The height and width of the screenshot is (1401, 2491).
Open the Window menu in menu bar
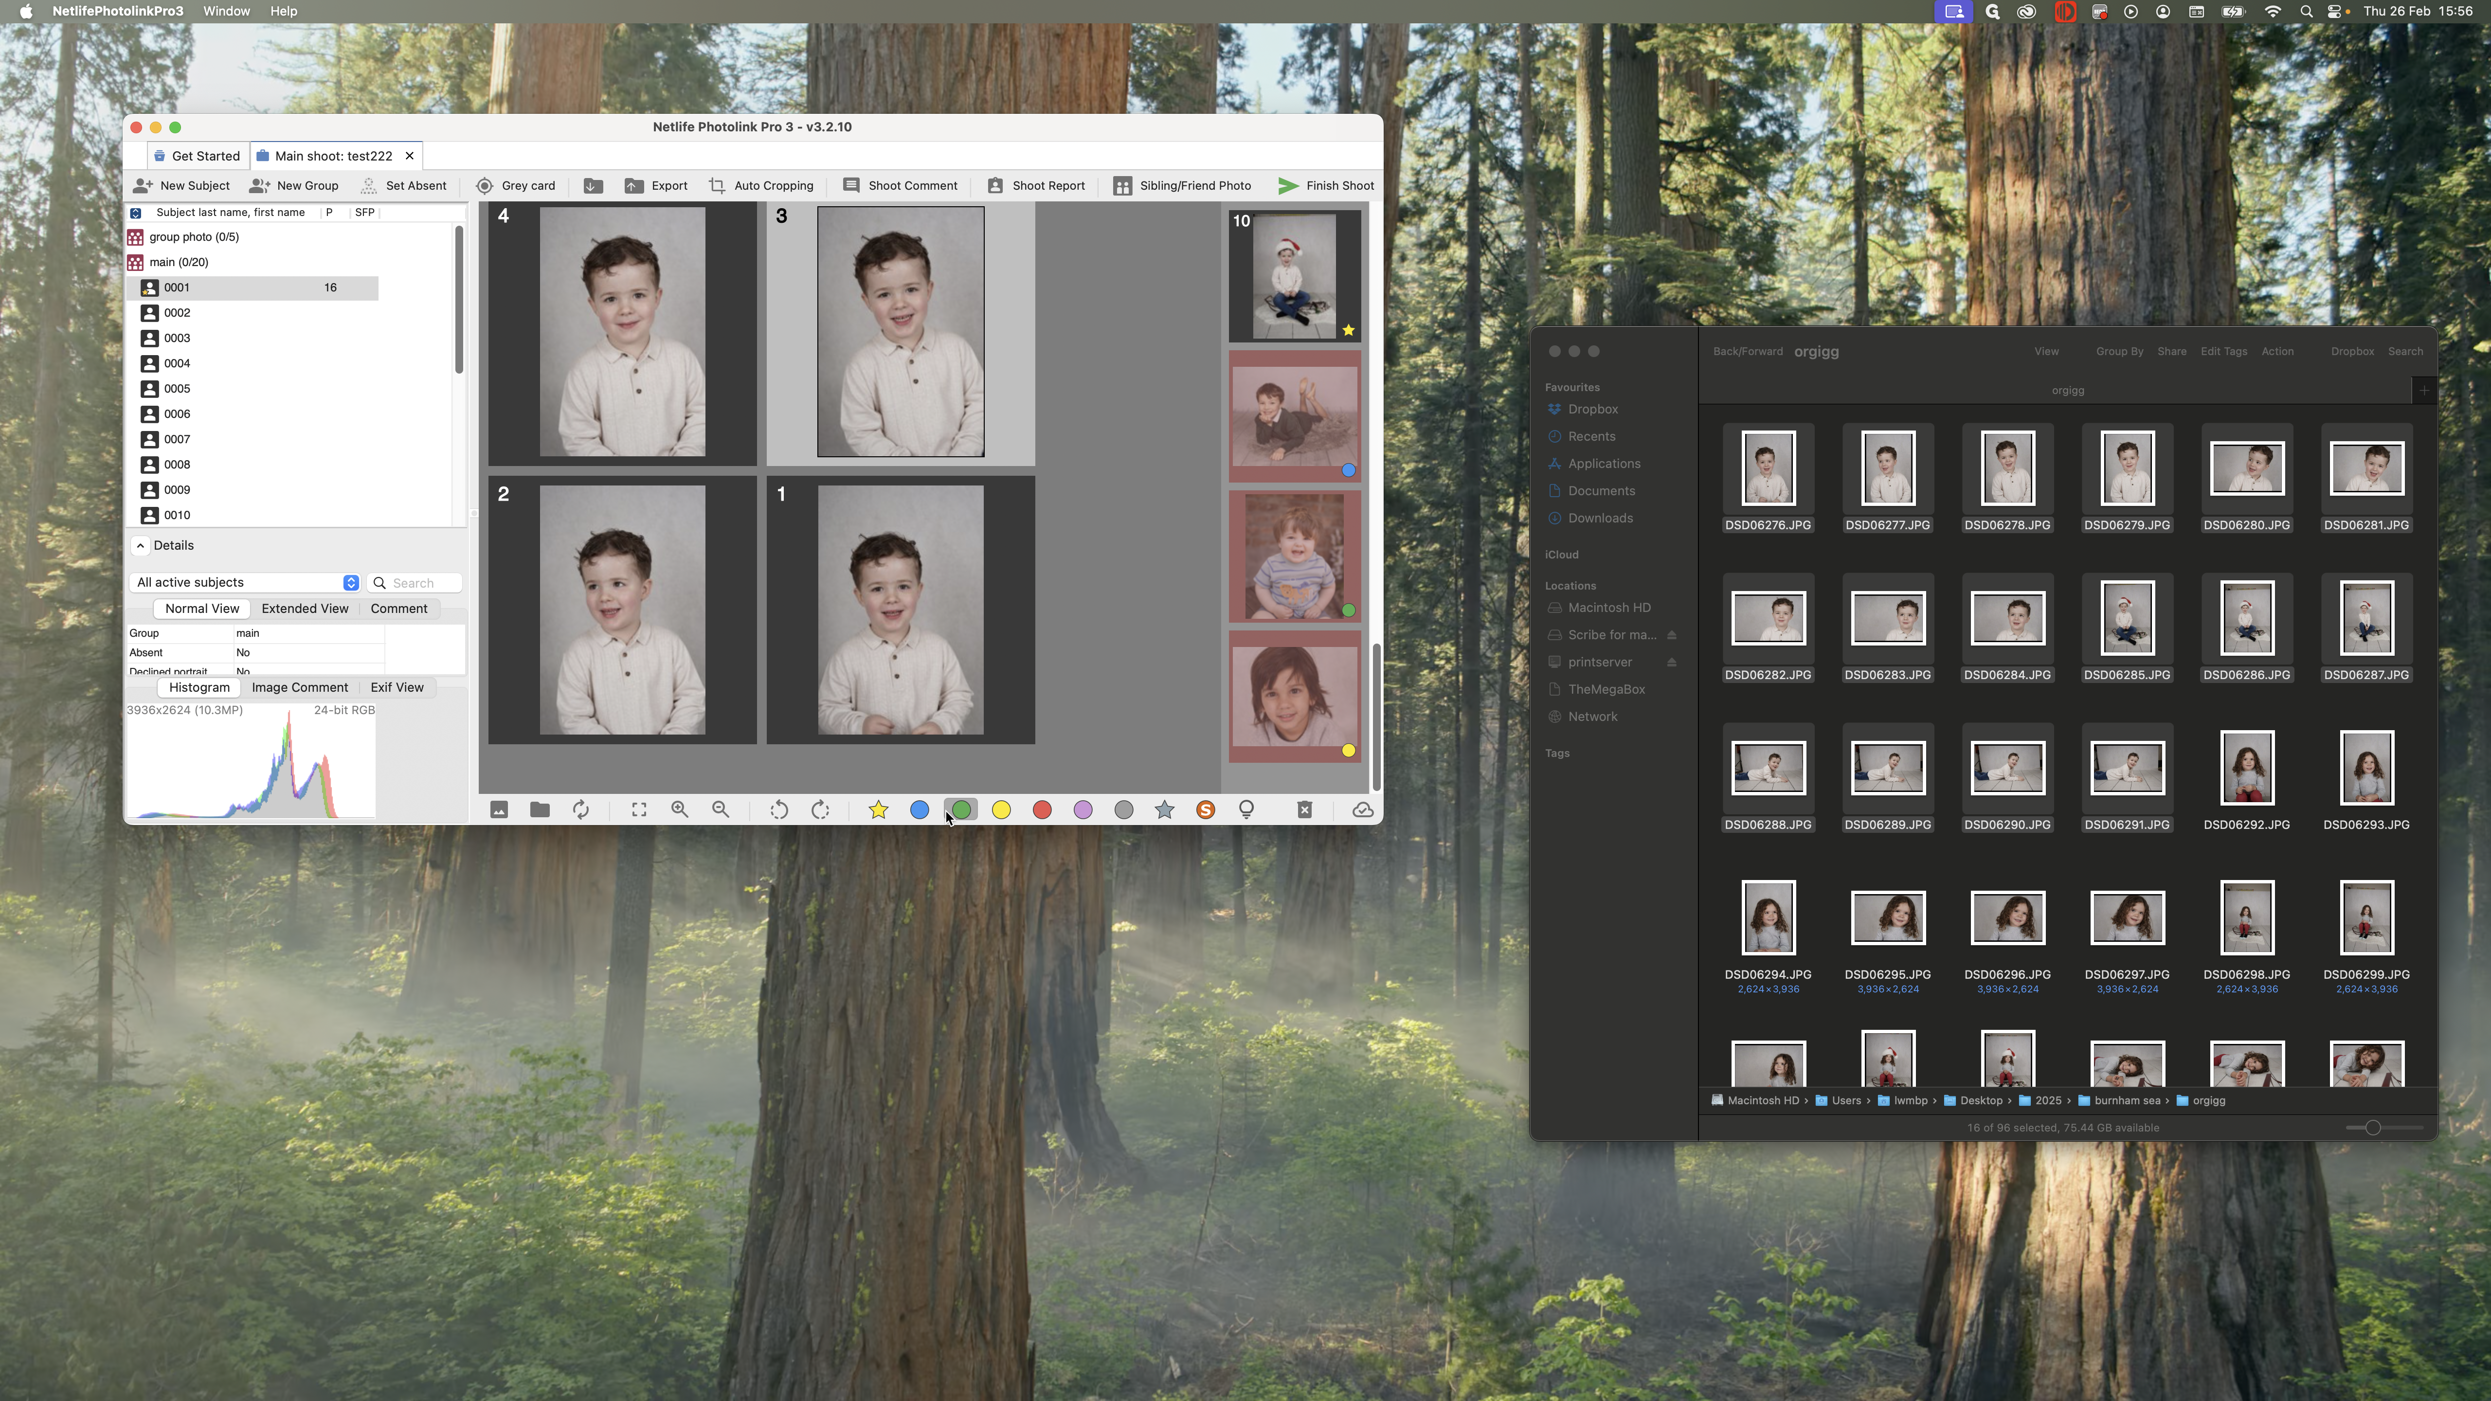pos(226,12)
